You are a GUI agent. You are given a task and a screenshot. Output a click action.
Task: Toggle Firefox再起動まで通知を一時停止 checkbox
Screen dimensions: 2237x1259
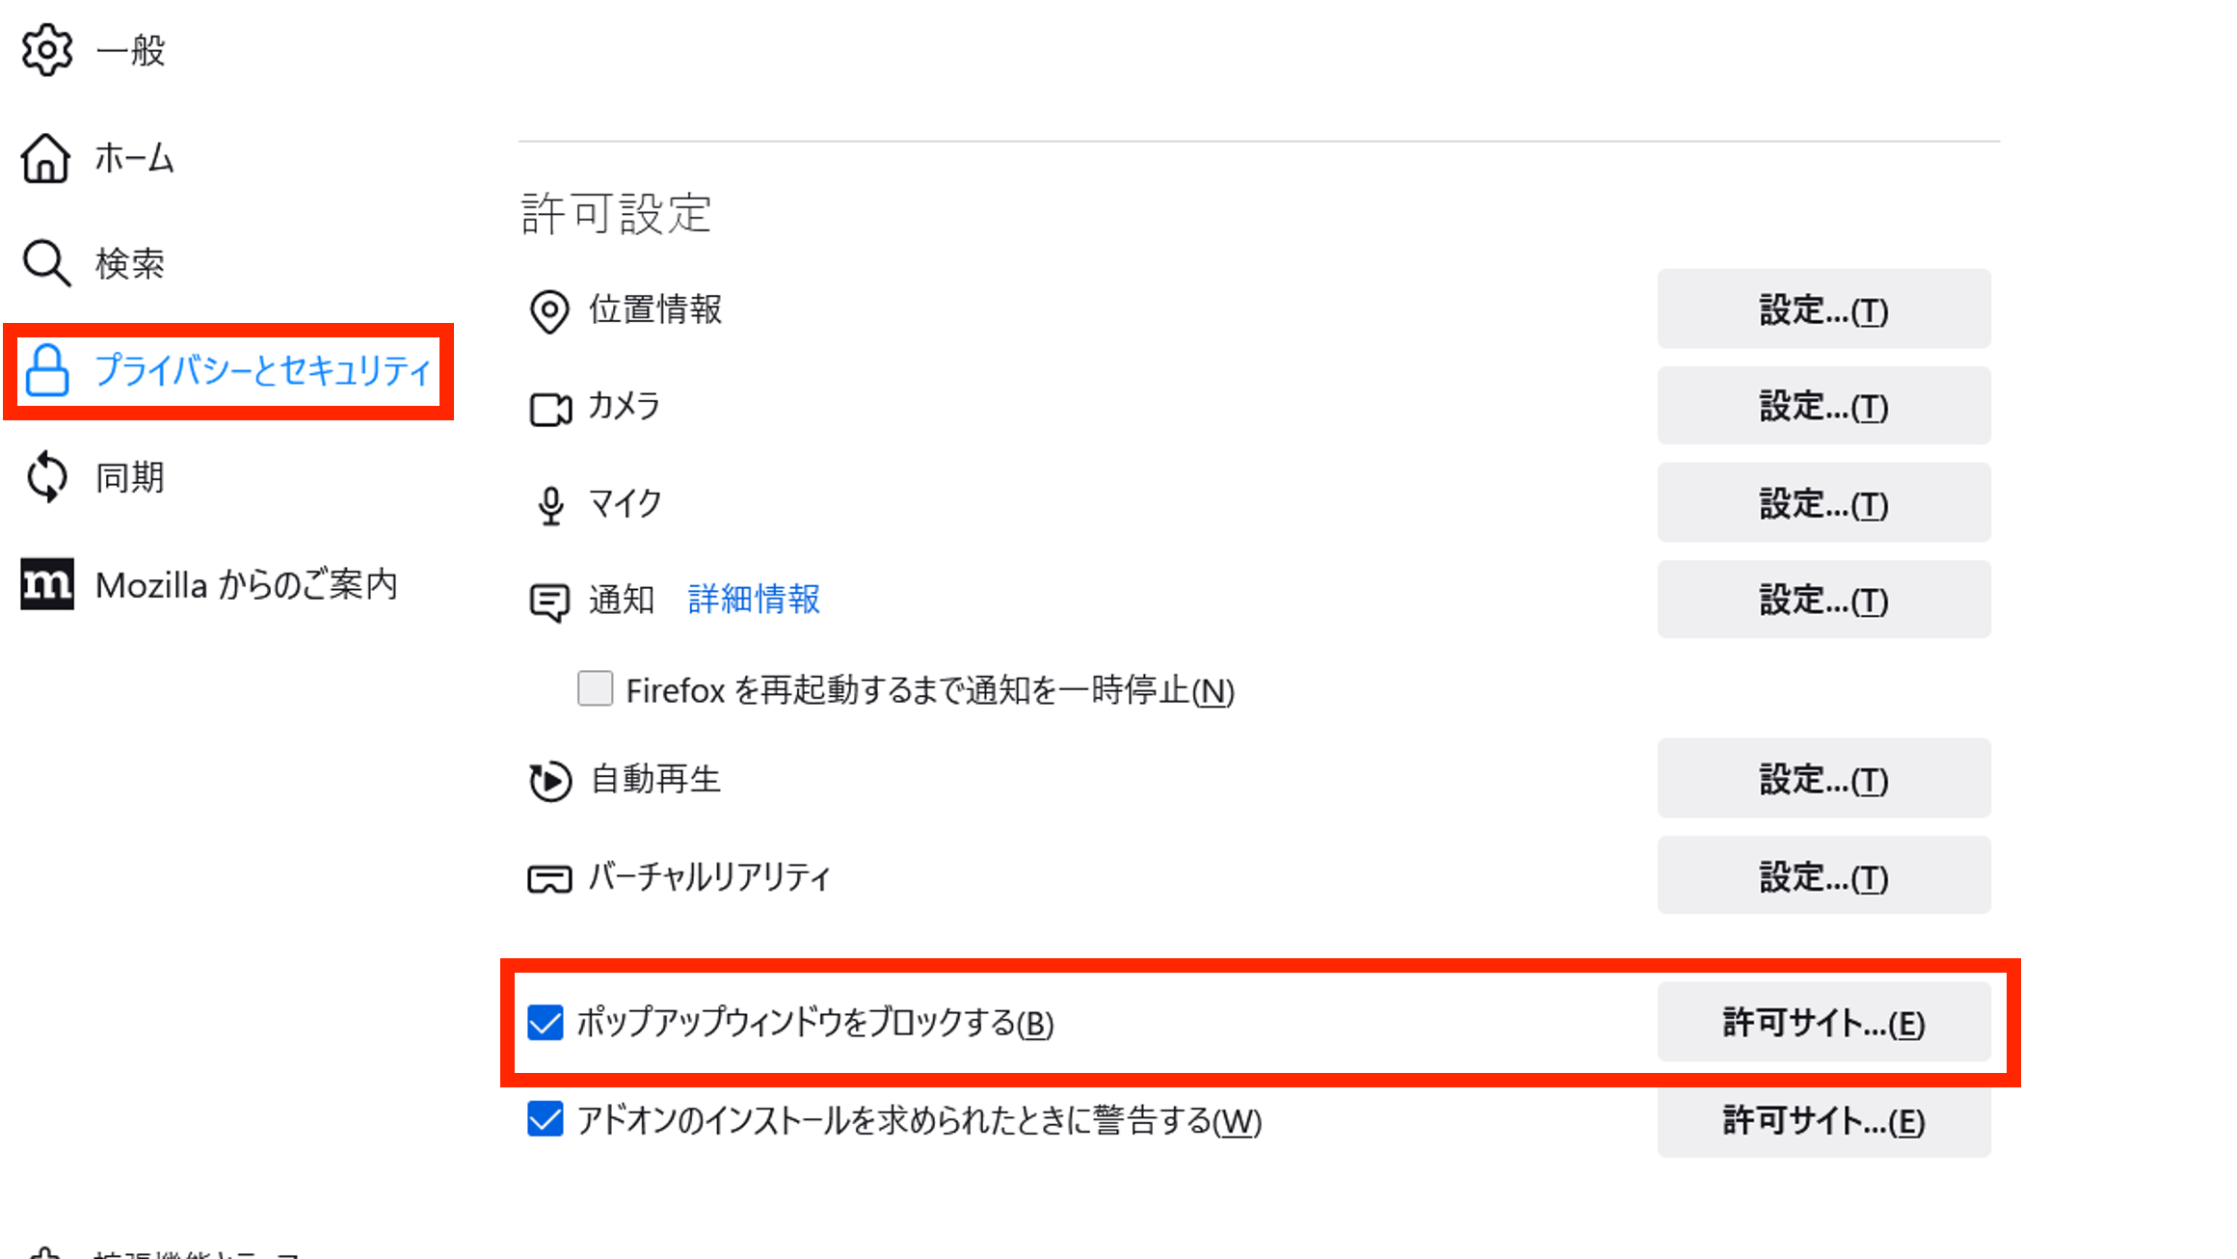tap(595, 689)
